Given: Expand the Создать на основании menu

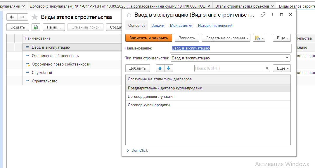Looking at the screenshot, I should tap(228, 38).
